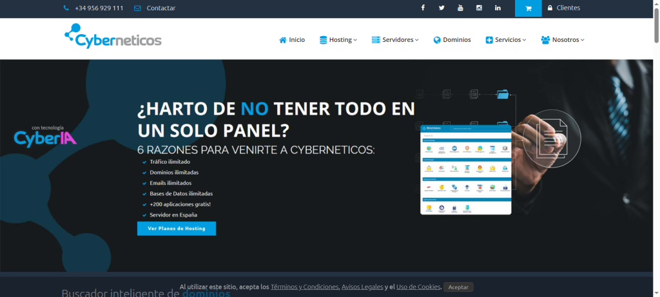
Task: Click the Clientes login link
Action: coord(563,8)
